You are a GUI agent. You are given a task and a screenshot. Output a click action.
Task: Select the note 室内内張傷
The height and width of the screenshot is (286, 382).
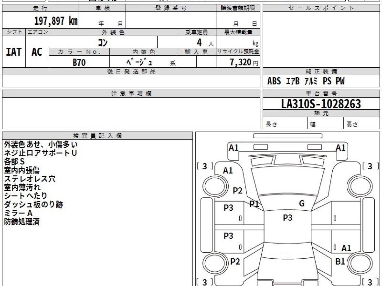click(x=22, y=170)
